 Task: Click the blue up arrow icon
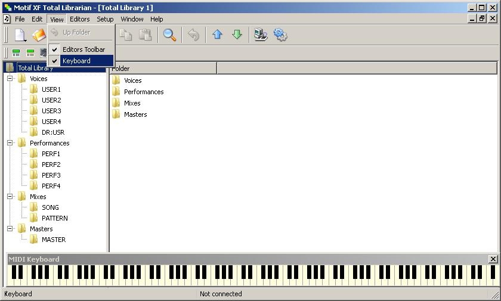[217, 35]
